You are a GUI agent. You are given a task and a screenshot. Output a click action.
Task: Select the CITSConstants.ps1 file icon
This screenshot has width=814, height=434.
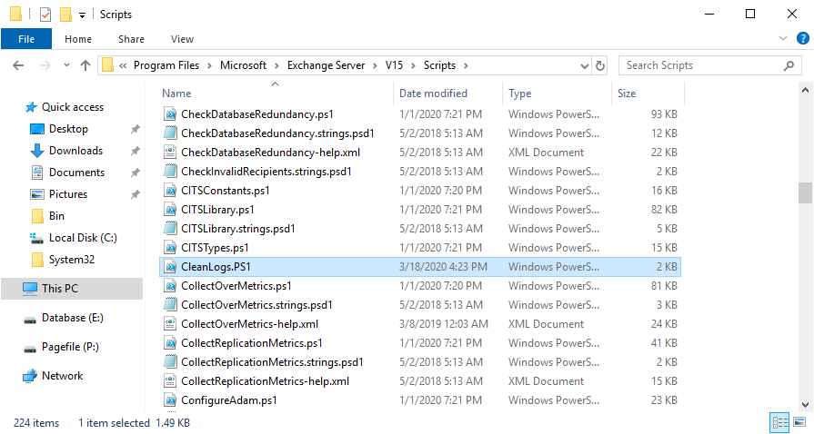[170, 191]
